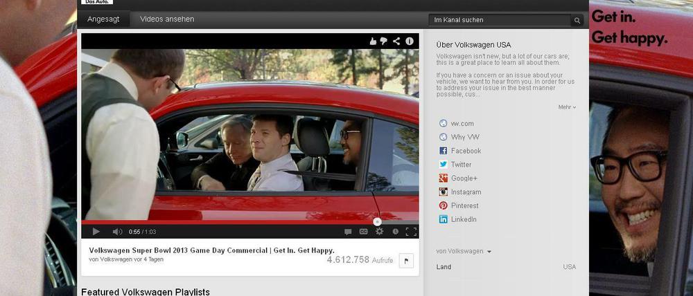Like the video with thumbs up icon
The width and height of the screenshot is (693, 296).
[x=373, y=41]
